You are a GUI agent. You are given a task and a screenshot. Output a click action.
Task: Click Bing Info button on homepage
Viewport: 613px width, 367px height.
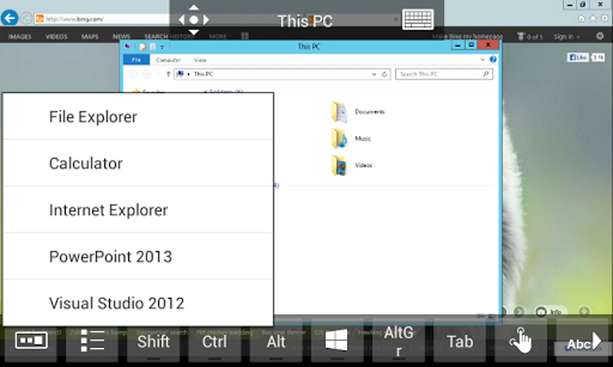(550, 312)
